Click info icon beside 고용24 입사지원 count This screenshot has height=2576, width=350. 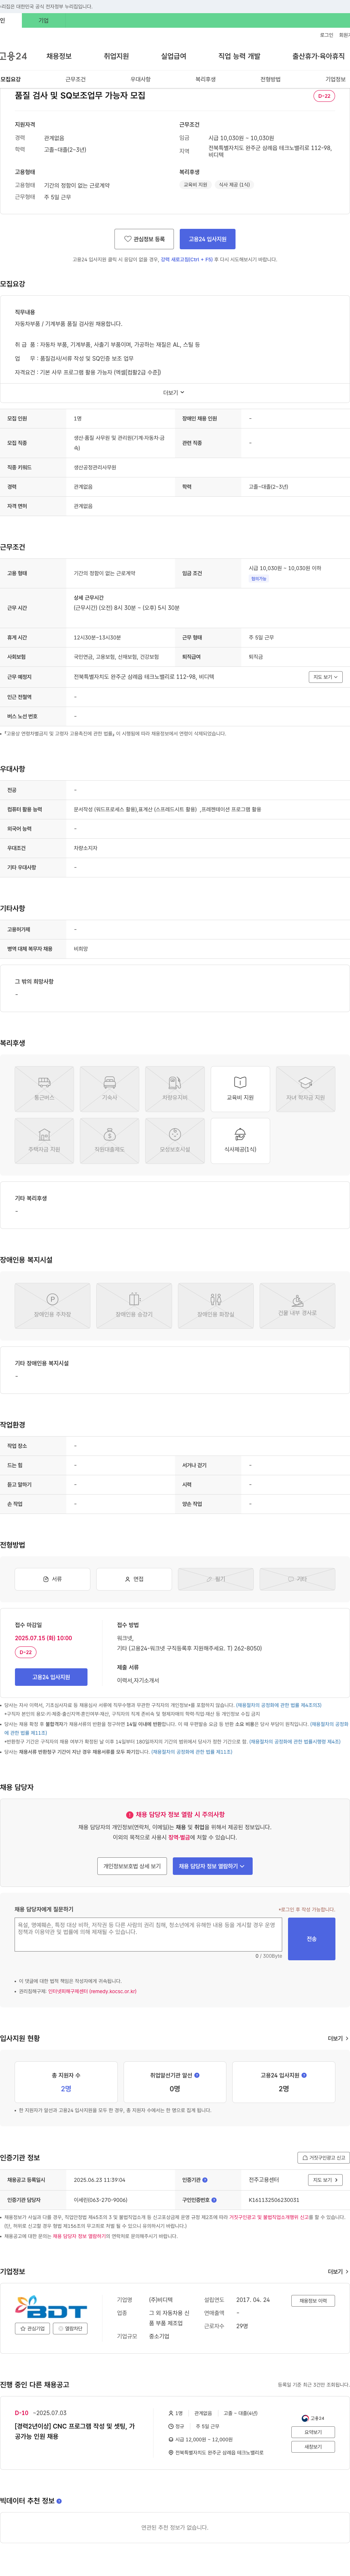click(304, 2075)
